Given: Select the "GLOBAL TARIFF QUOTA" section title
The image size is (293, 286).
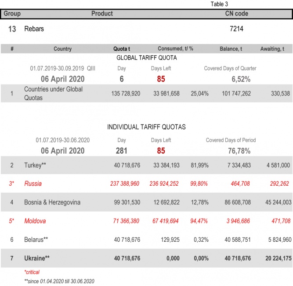Looking at the screenshot, I should (146, 58).
